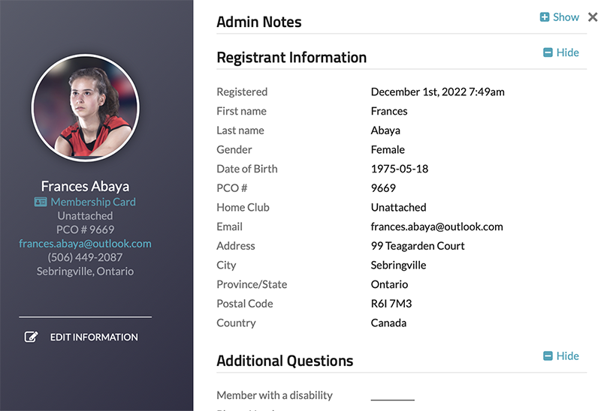Click the membership card icon
Viewport: 601px width, 411px height.
(x=41, y=202)
